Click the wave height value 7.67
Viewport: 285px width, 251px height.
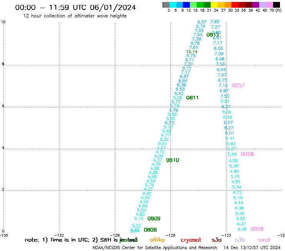(222, 75)
